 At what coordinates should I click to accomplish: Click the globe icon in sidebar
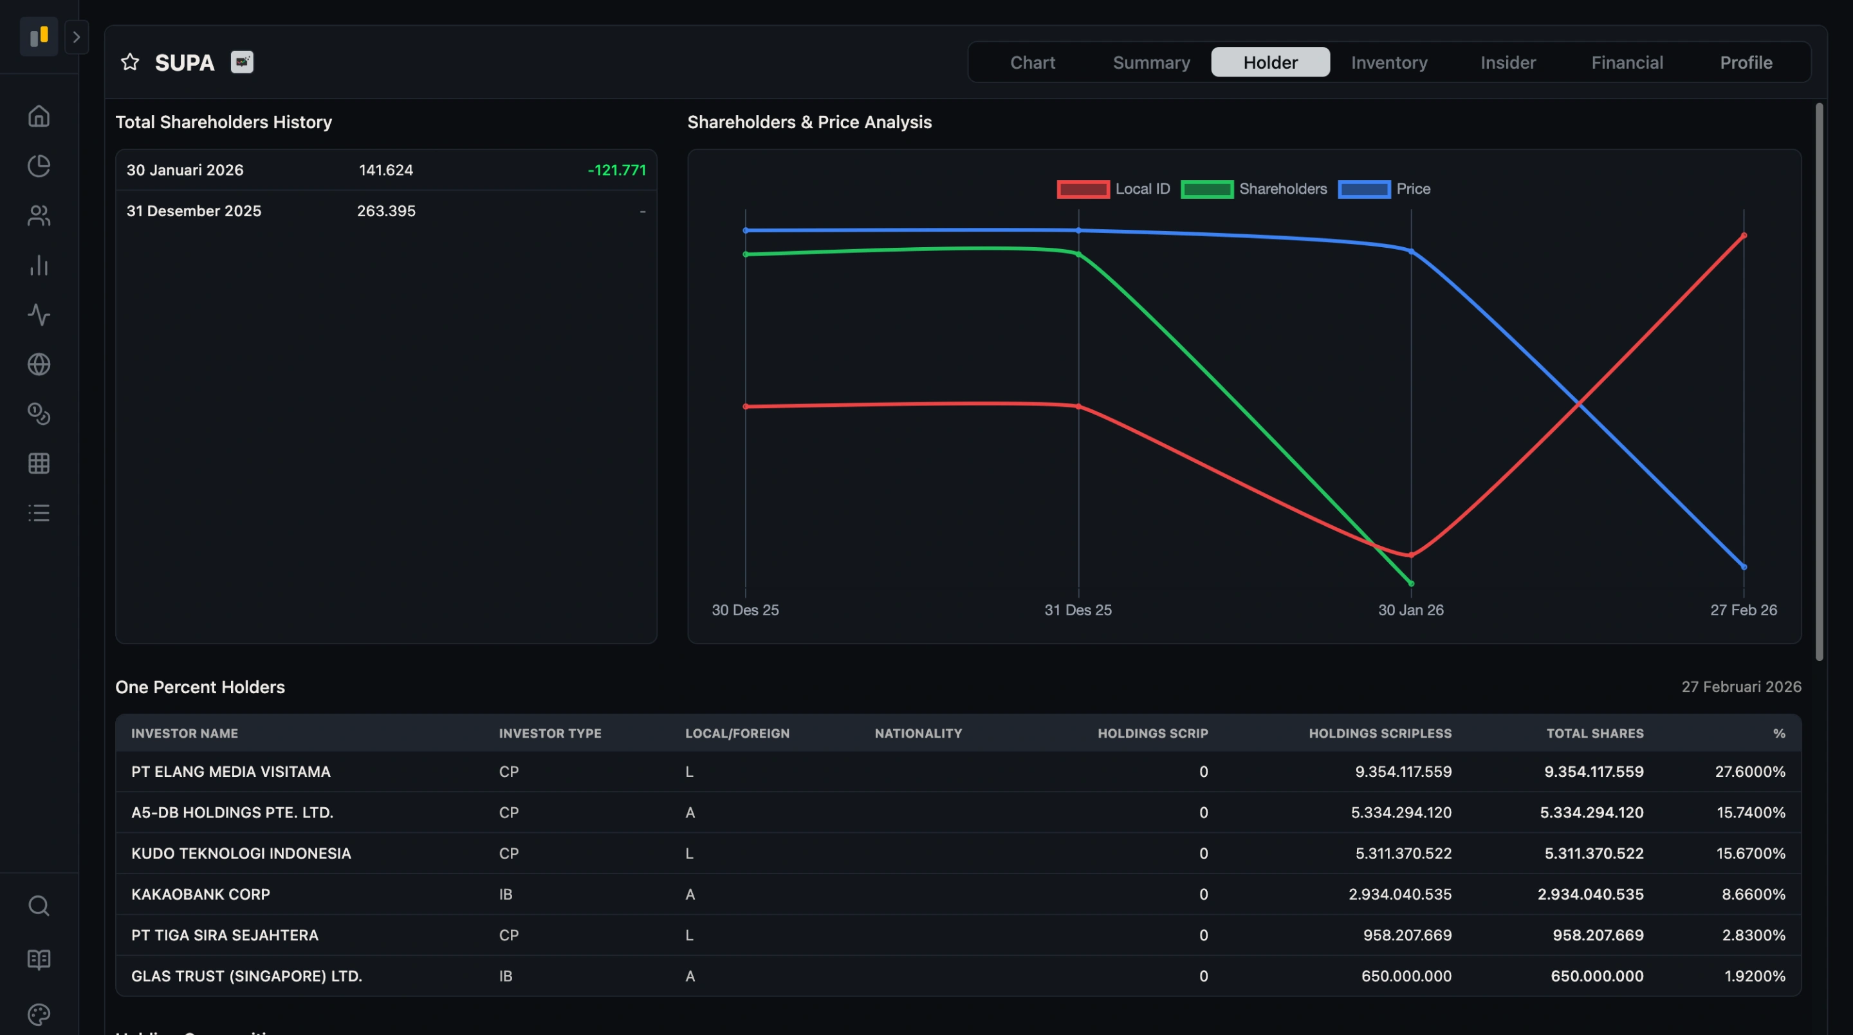coord(39,364)
